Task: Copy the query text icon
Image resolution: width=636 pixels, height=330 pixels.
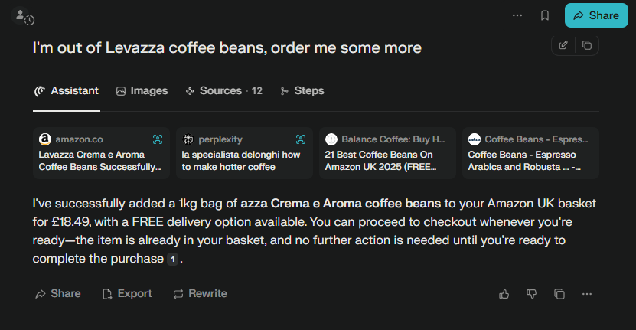Action: point(587,45)
